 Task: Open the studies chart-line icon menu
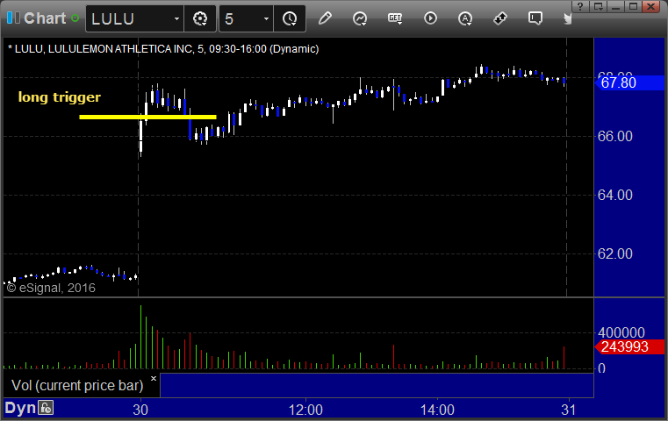pos(360,18)
